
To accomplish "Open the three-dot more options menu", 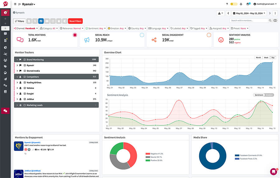I will (x=275, y=13).
